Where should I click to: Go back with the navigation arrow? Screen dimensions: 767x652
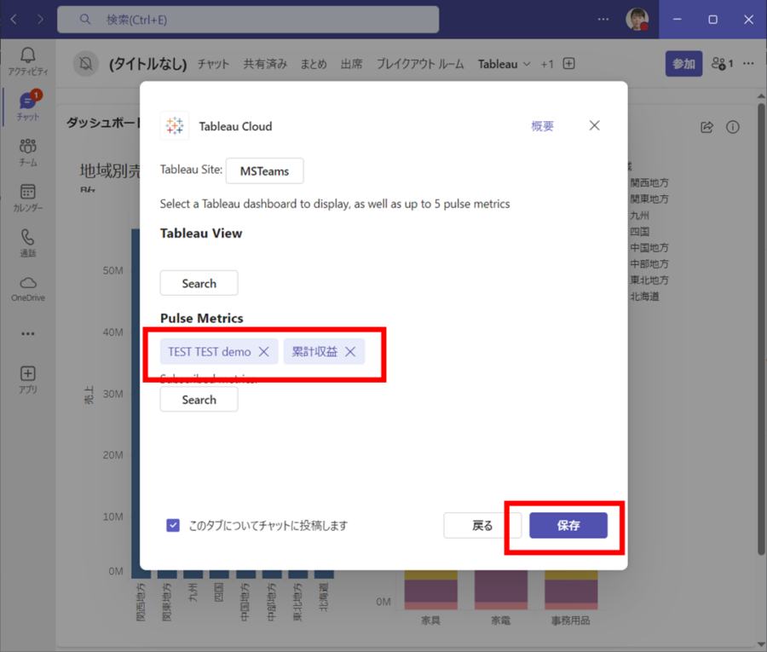point(14,19)
